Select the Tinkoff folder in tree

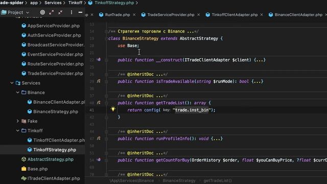coord(35,131)
